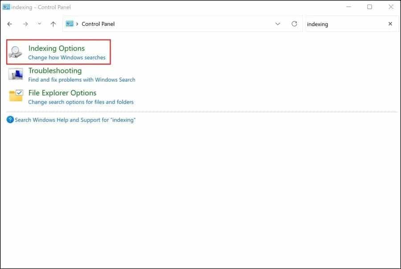Image resolution: width=401 pixels, height=269 pixels.
Task: Navigate forward using the forward arrow
Action: (25, 24)
